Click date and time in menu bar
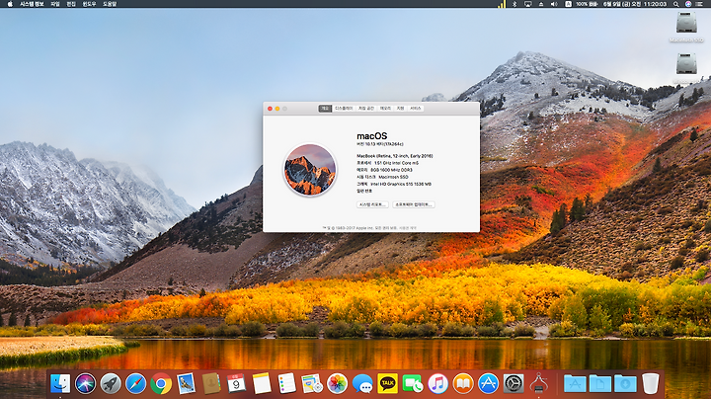711x399 pixels. pyautogui.click(x=635, y=4)
